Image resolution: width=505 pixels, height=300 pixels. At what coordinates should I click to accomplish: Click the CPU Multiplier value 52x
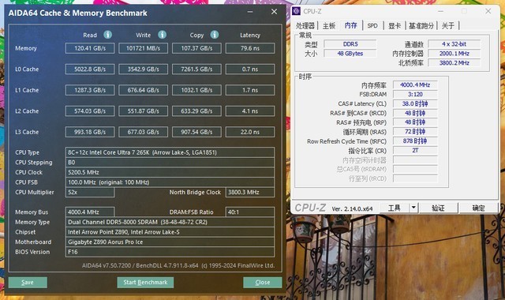(90, 193)
